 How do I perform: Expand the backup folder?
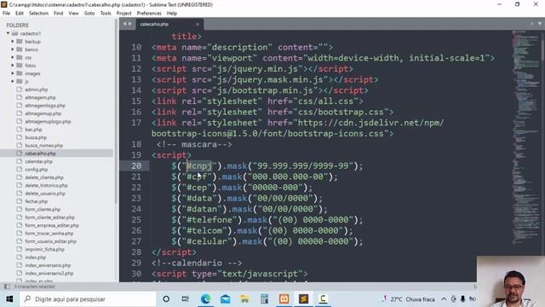13,42
